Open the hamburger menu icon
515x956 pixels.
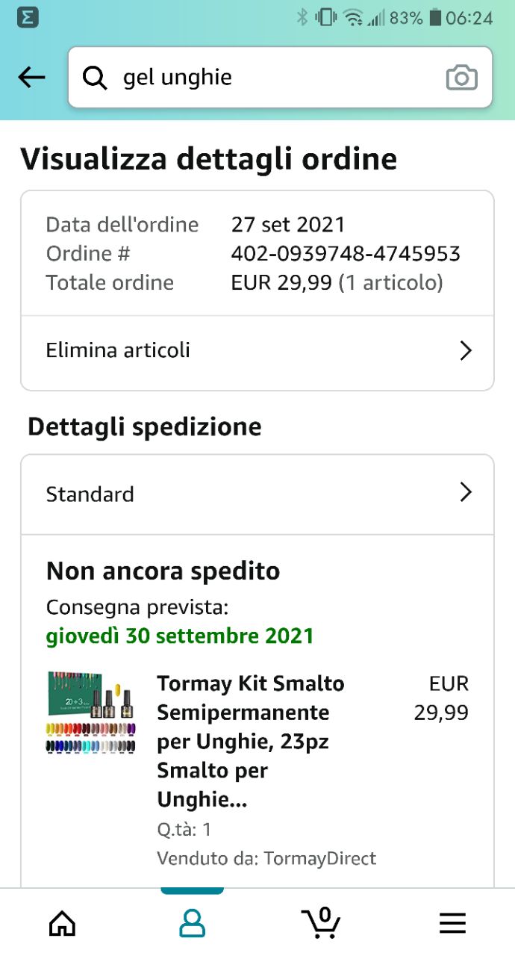coord(452,923)
